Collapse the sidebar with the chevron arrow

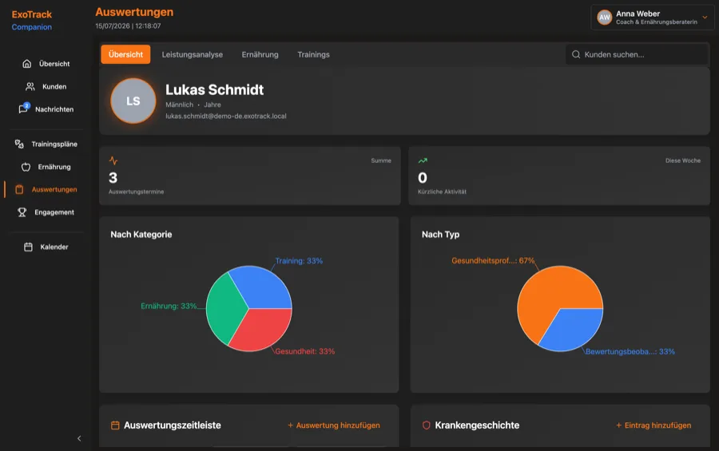[79, 438]
